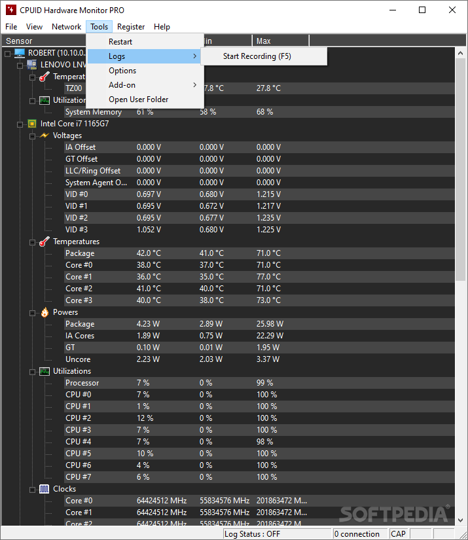Open the File menu

click(x=11, y=27)
